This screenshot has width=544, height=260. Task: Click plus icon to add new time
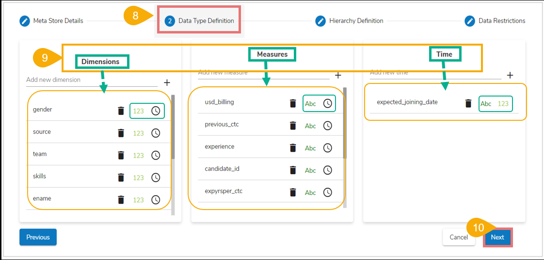[510, 75]
